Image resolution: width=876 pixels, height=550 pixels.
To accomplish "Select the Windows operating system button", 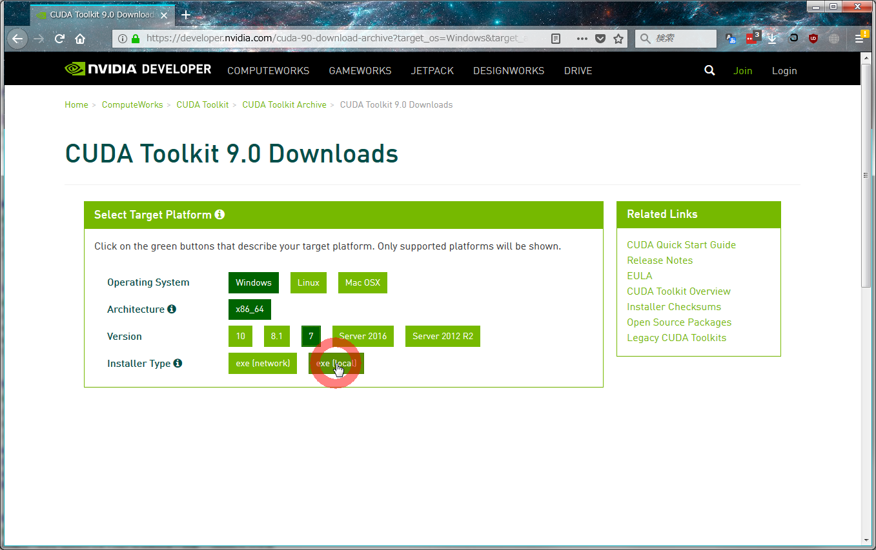I will (254, 282).
